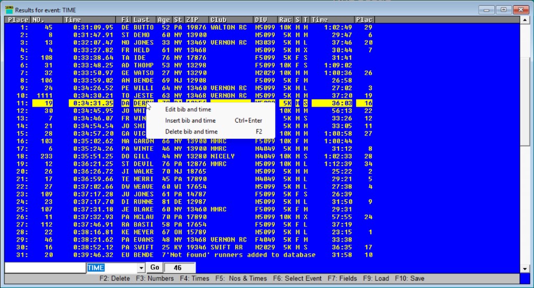Click the Last column header
Viewport: 534px width, 288px height.
pos(144,20)
